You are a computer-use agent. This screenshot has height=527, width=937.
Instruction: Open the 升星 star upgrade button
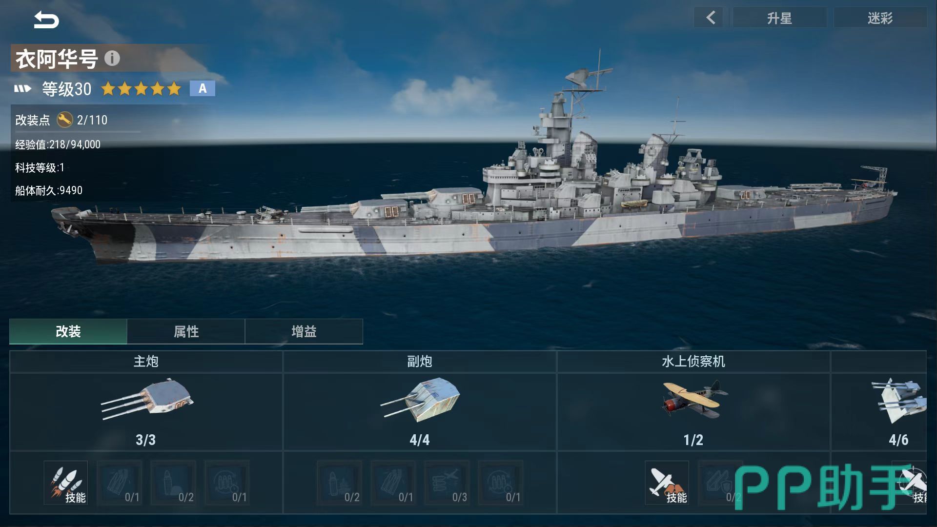click(779, 18)
